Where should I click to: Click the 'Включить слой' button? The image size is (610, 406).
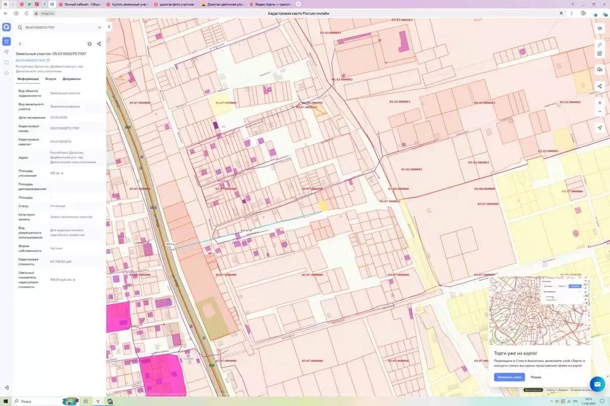click(x=509, y=377)
